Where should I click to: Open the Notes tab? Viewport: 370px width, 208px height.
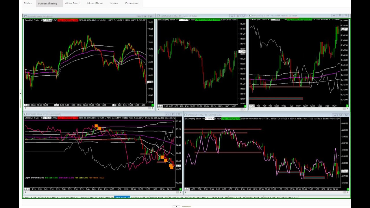pos(114,3)
